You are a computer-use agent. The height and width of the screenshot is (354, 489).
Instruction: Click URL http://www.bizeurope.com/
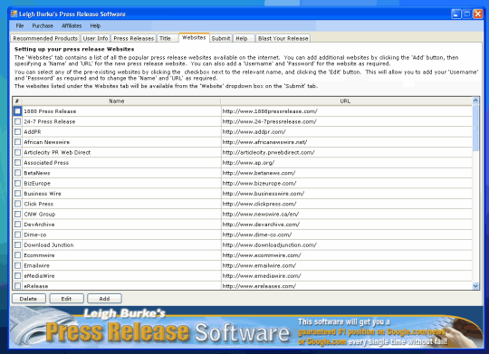[x=259, y=183]
